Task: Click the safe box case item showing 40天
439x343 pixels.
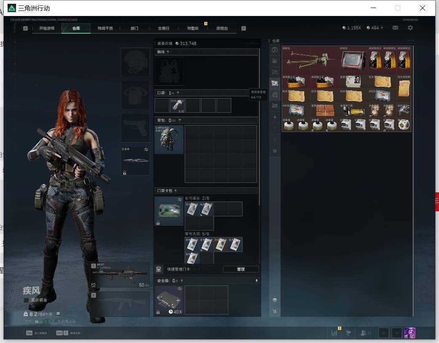Action: 169,300
